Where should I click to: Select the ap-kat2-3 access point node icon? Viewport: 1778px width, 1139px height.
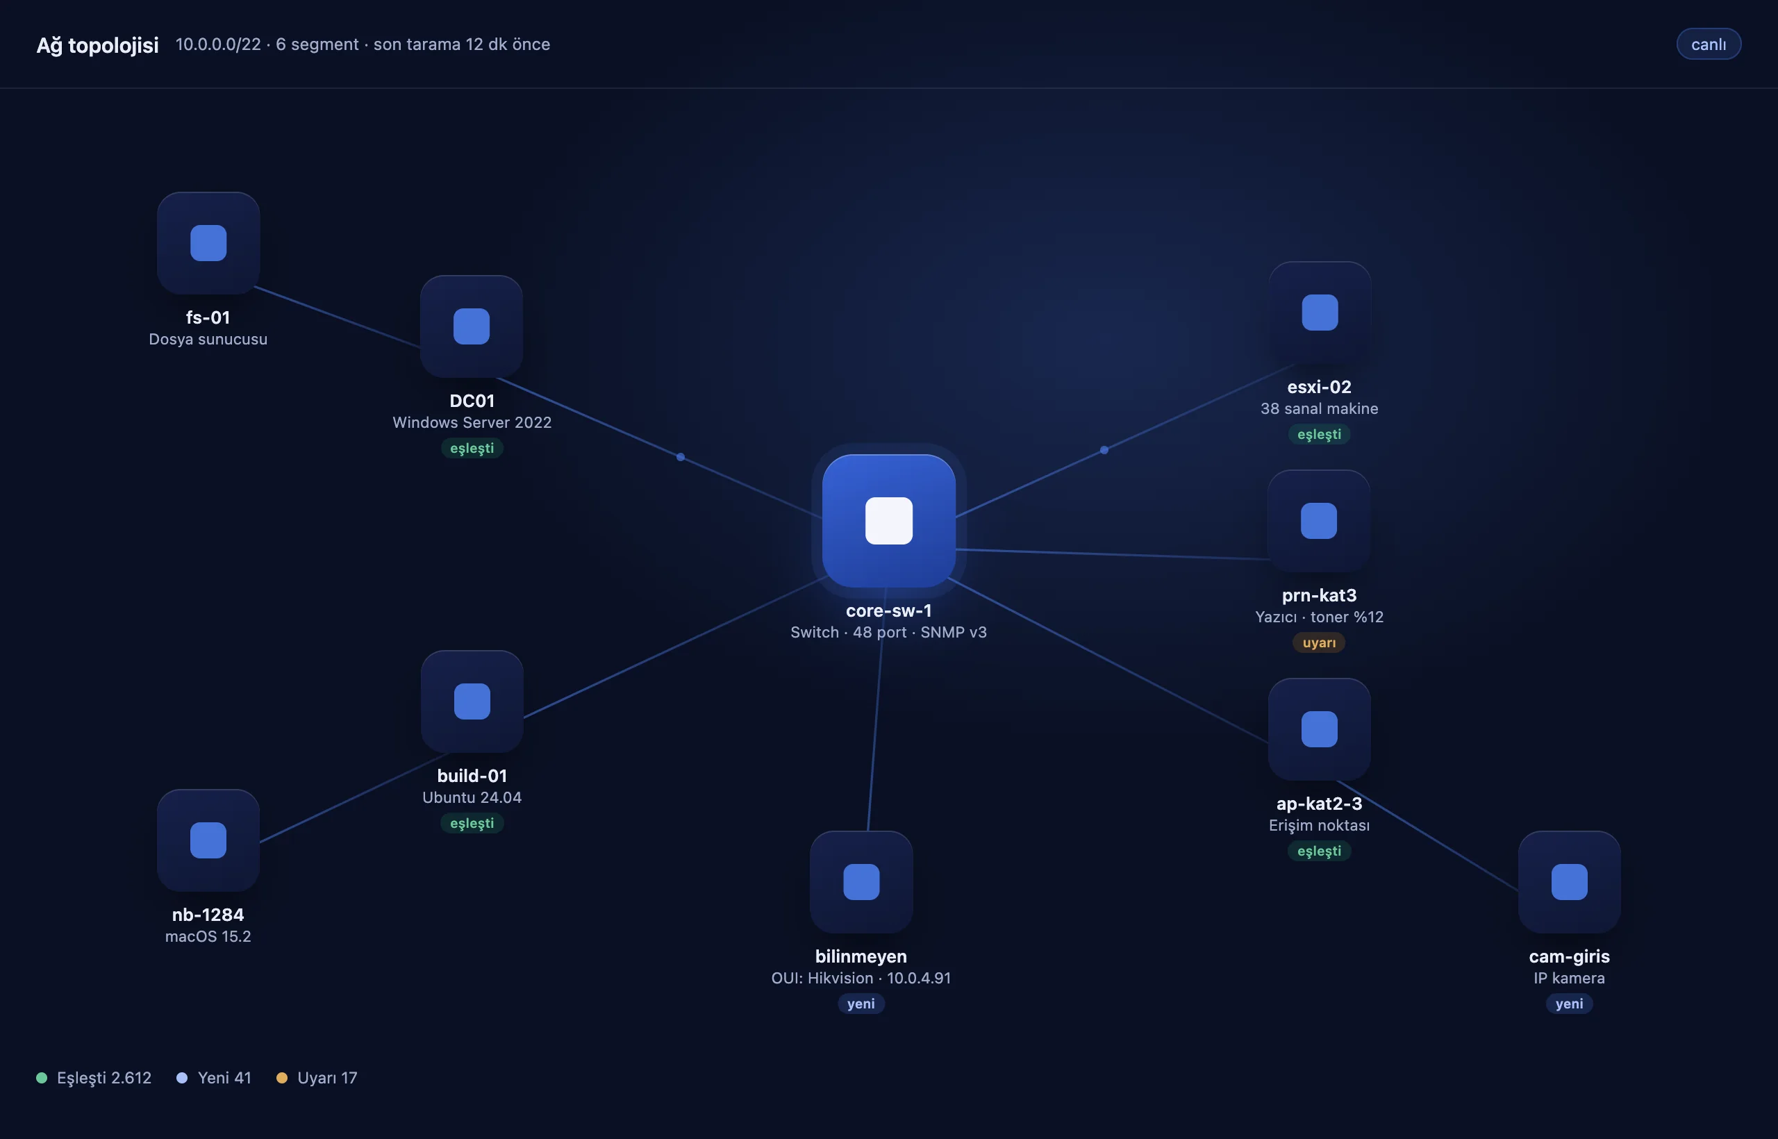(1320, 729)
